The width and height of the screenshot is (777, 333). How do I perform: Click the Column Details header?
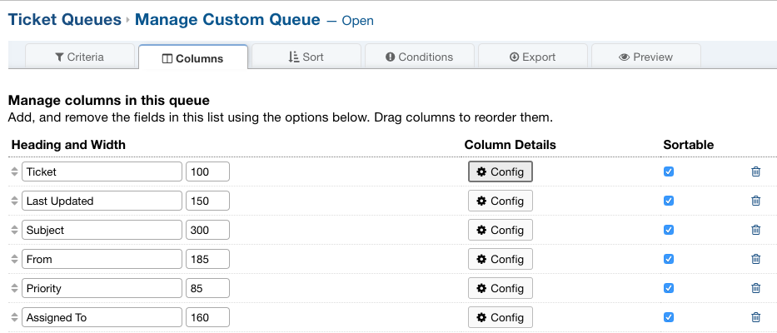[510, 145]
